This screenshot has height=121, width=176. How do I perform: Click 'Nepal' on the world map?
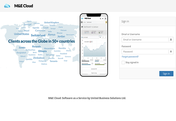coord(27,30)
